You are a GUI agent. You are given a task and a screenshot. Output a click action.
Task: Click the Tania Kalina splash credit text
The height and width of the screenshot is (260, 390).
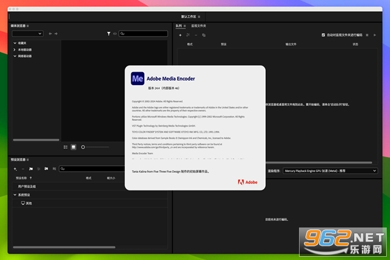170,172
